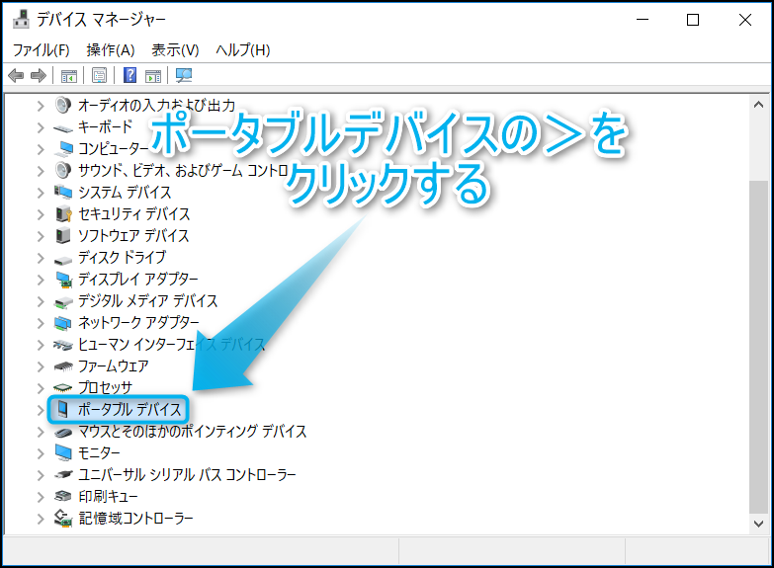Click the Help question mark toolbar icon

coord(129,76)
